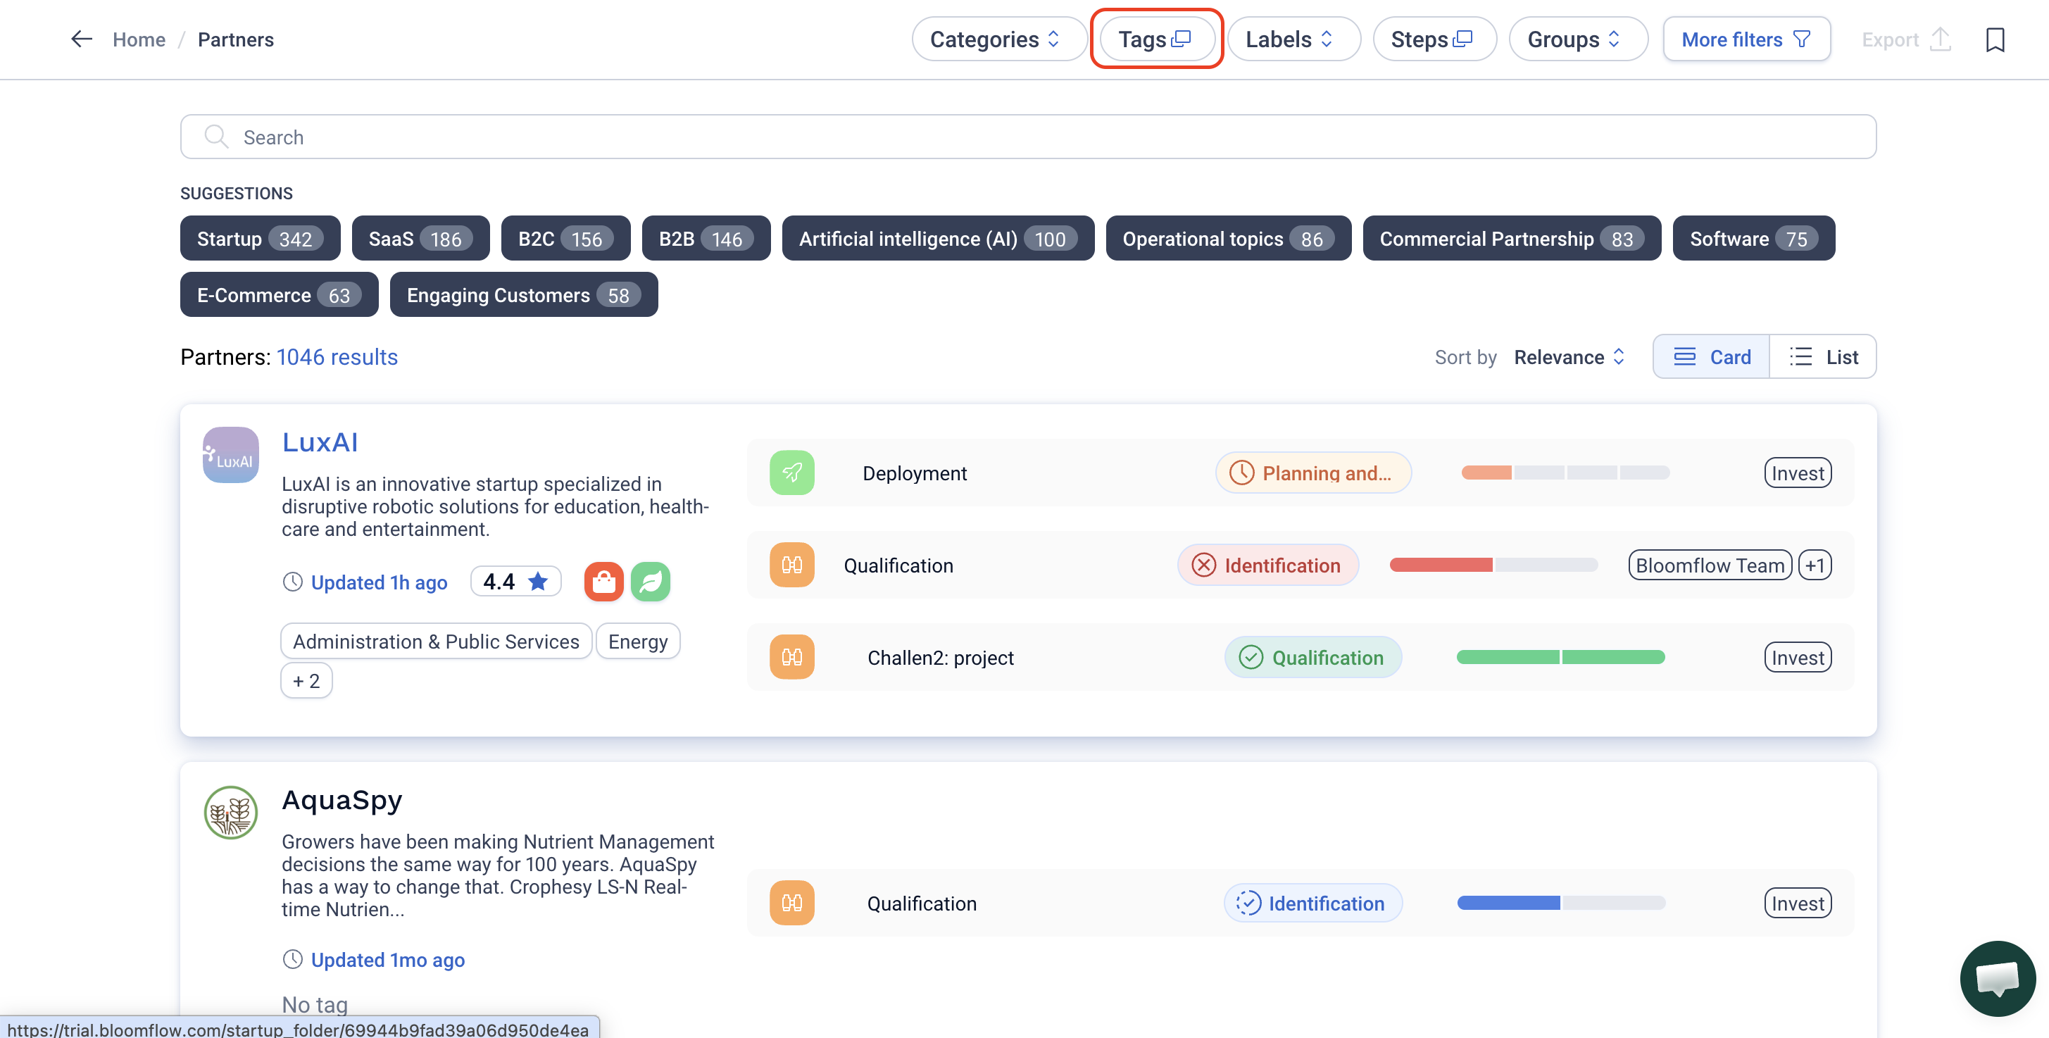Click the Deployment orange progress bar
Screen dimensions: 2049x1038
pos(1565,473)
